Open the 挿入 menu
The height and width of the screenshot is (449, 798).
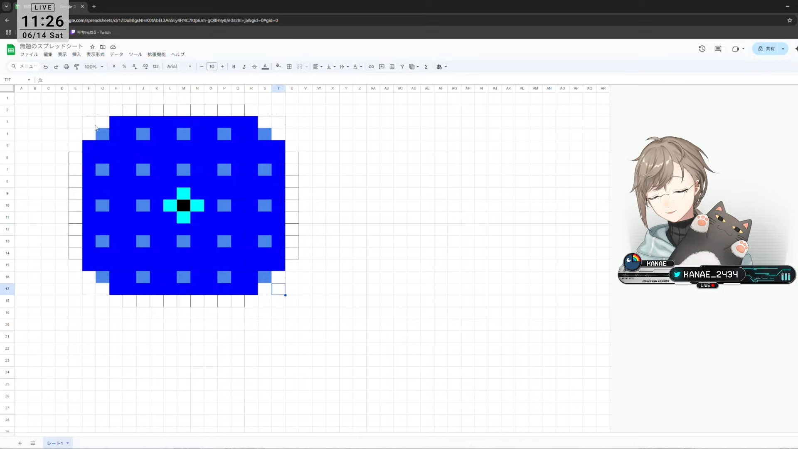coord(76,54)
